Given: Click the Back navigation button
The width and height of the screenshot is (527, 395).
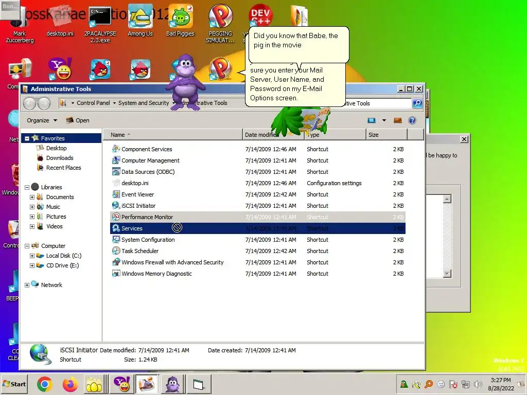Looking at the screenshot, I should pyautogui.click(x=29, y=103).
